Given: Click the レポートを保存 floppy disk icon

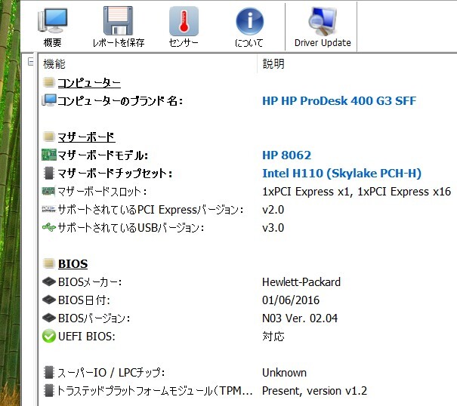Looking at the screenshot, I should (x=118, y=20).
